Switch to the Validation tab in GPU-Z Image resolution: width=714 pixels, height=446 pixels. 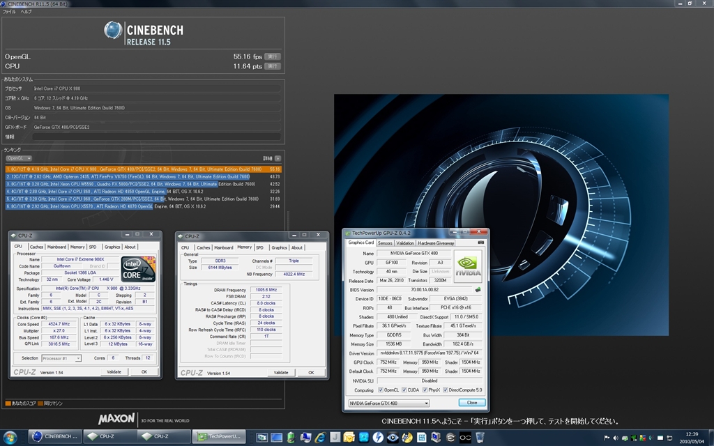point(405,243)
